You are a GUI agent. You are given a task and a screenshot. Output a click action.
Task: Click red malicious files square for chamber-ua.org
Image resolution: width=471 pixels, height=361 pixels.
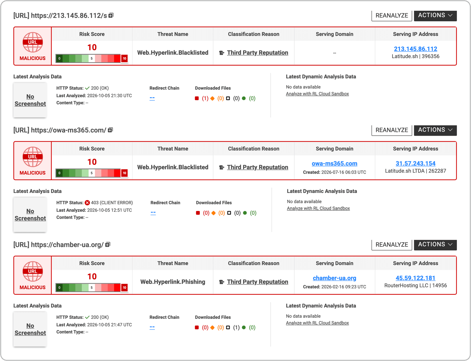(197, 328)
